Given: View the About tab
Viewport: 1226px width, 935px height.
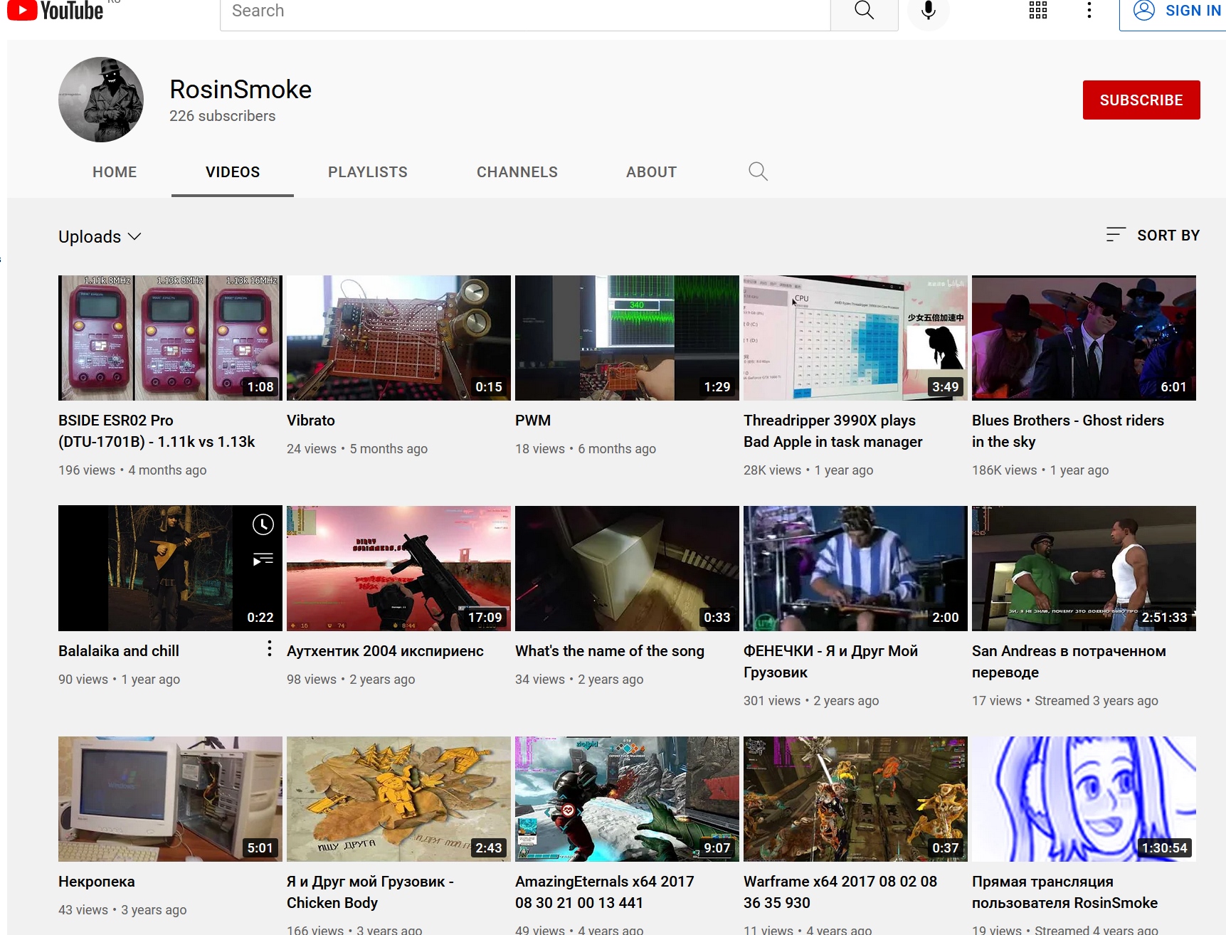Looking at the screenshot, I should (652, 172).
